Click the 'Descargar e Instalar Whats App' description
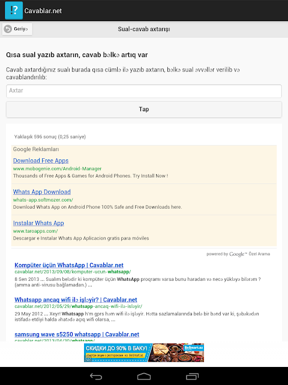Screen dimensions: 288x385 [81, 238]
